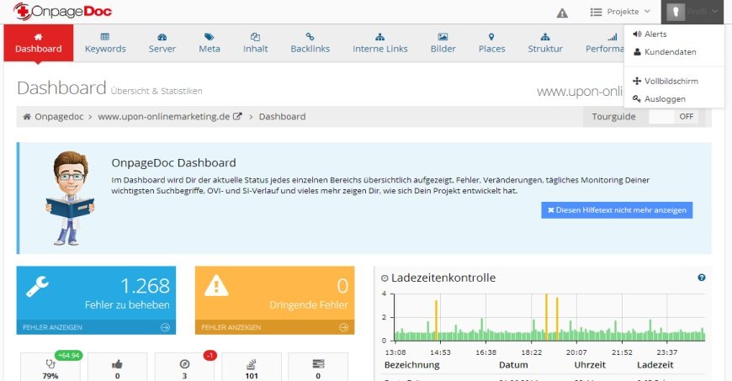Click the Ladezeit column header
Viewport: 732px width, 381px height.
[655, 365]
